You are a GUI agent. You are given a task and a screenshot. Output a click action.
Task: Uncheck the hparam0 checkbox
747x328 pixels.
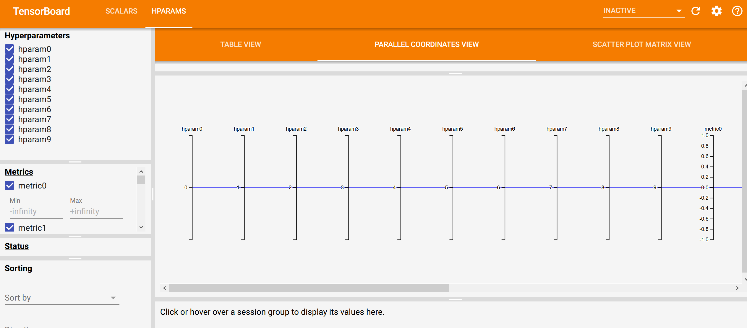point(9,49)
